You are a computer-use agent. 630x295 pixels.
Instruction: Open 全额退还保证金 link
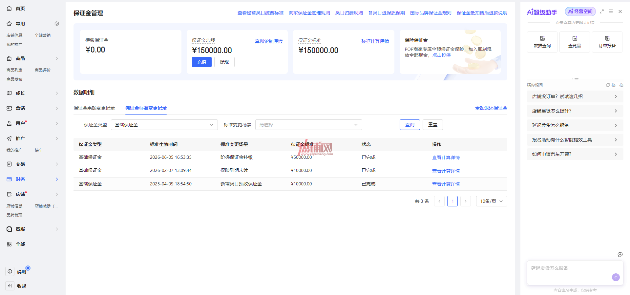click(x=491, y=108)
